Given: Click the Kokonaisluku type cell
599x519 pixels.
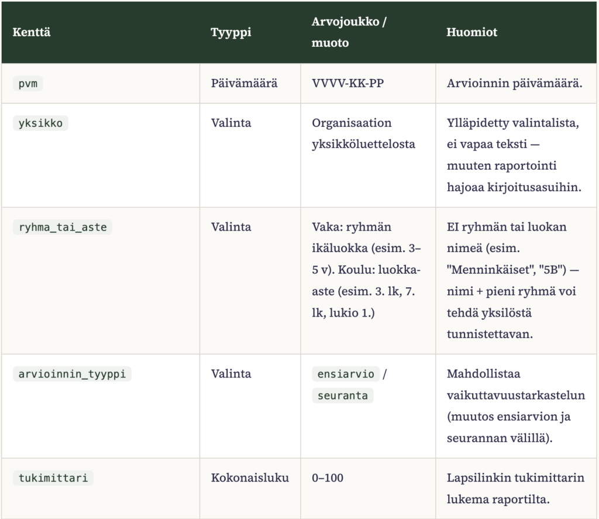Looking at the screenshot, I should click(x=250, y=477).
